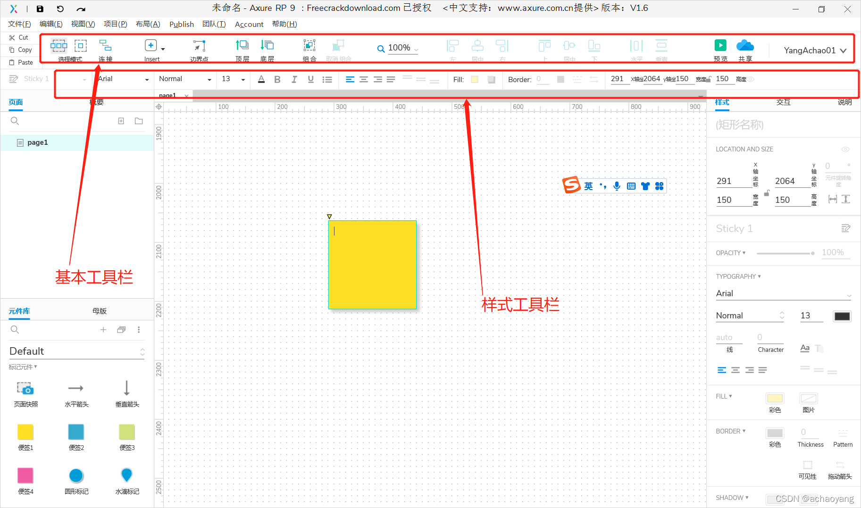861x508 pixels.
Task: Open the Default library dropdown
Action: (x=77, y=351)
